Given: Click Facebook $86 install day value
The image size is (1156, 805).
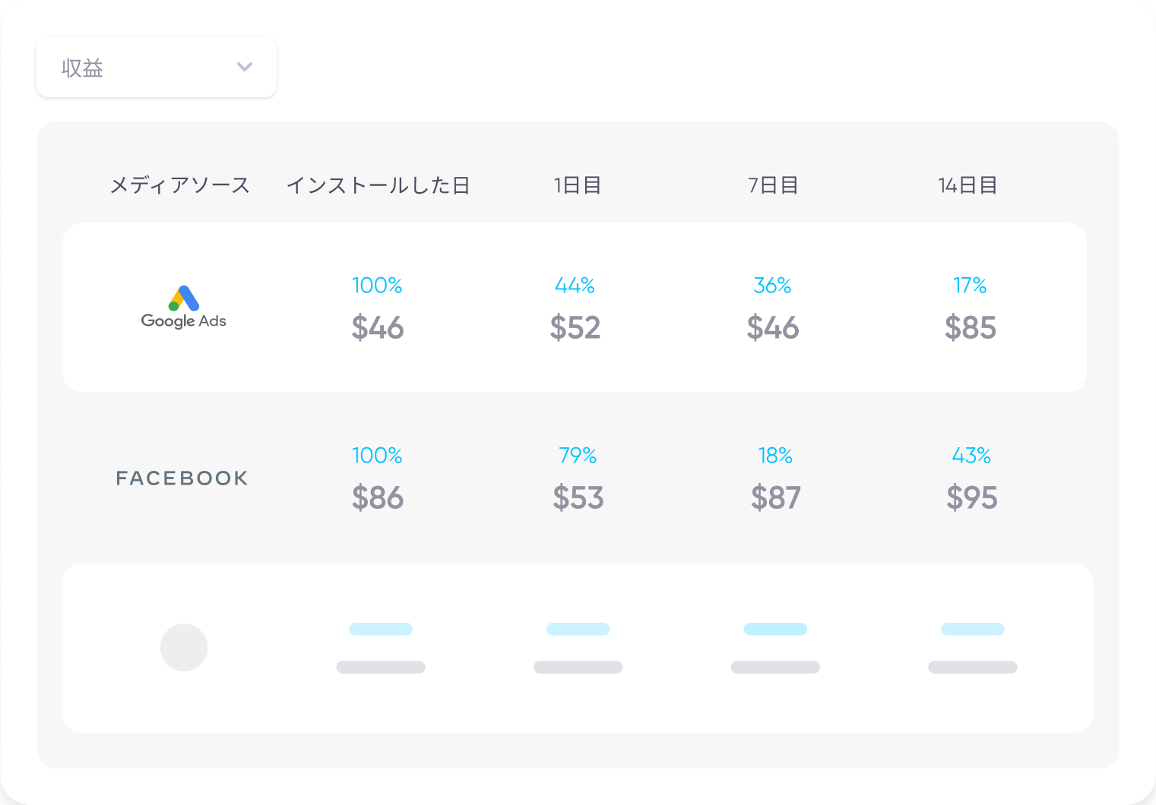Looking at the screenshot, I should click(x=378, y=498).
